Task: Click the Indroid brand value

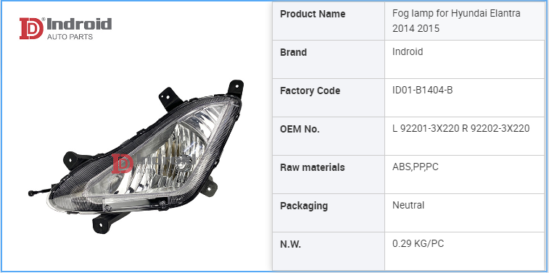Action: pos(408,51)
